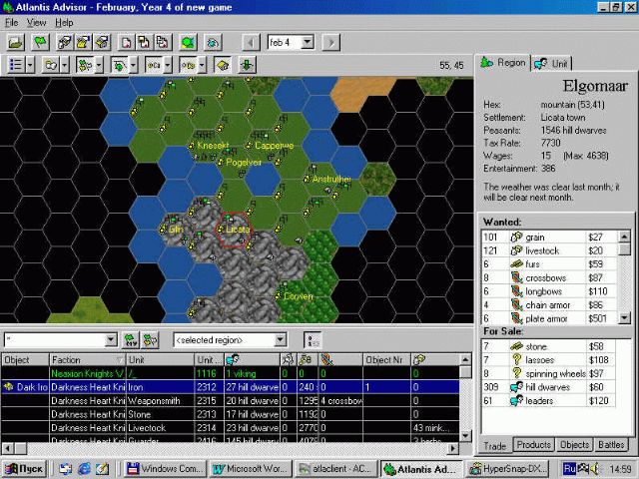
Task: Click the Wanted list scroll down arrow
Action: coord(624,317)
